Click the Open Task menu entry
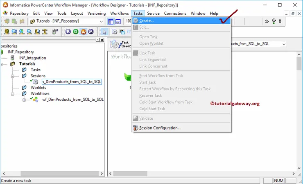The image size is (303, 184). 181,37
